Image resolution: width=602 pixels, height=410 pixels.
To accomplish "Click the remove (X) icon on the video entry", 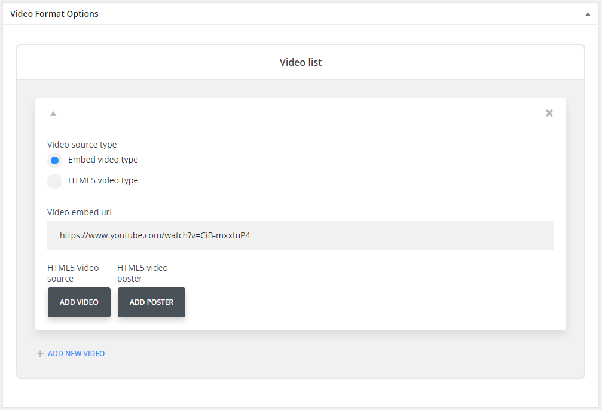I will 549,112.
